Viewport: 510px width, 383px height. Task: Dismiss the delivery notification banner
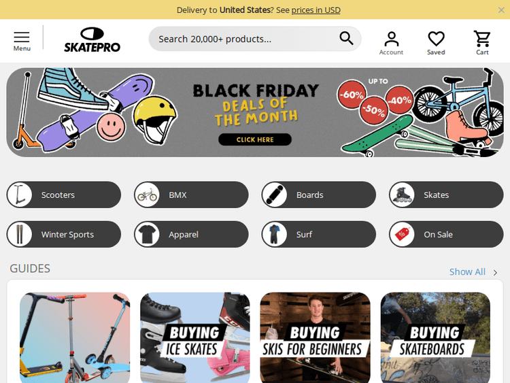(501, 10)
